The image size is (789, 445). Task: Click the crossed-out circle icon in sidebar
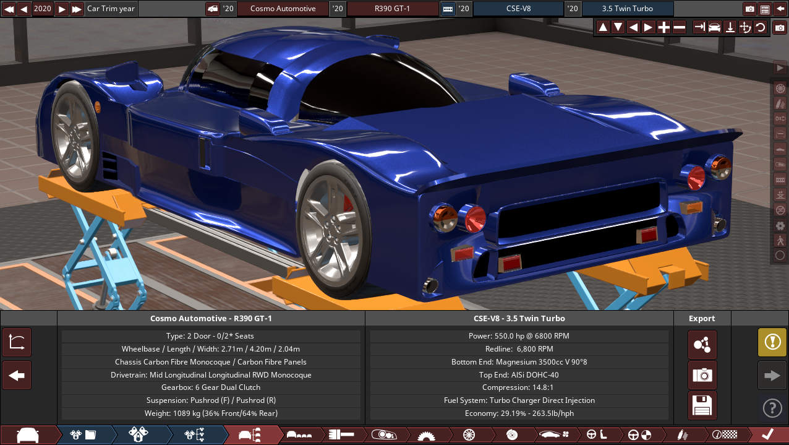point(780,210)
